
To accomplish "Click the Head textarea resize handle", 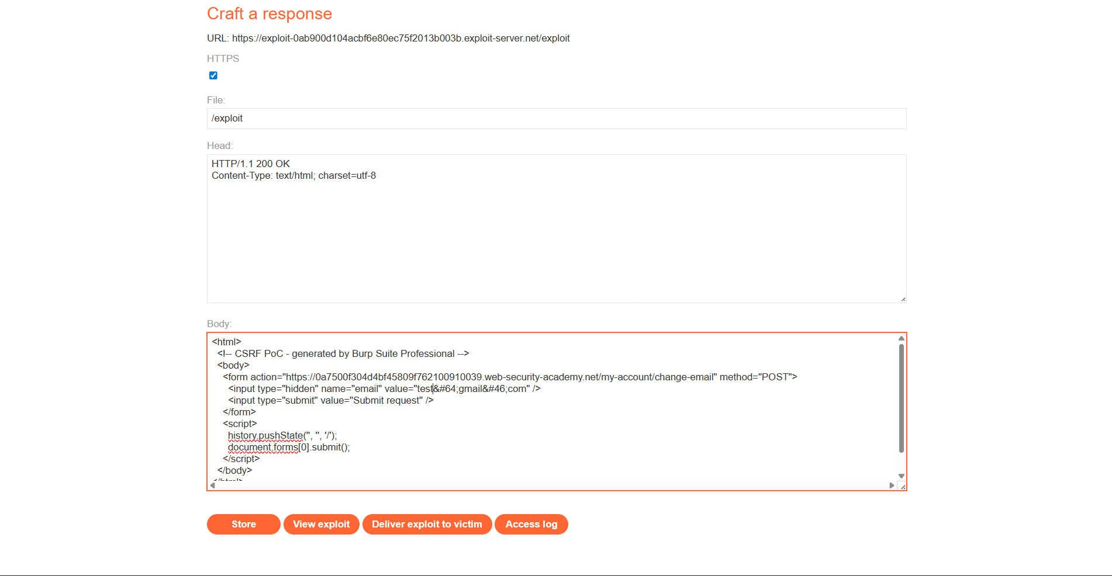I will coord(903,300).
